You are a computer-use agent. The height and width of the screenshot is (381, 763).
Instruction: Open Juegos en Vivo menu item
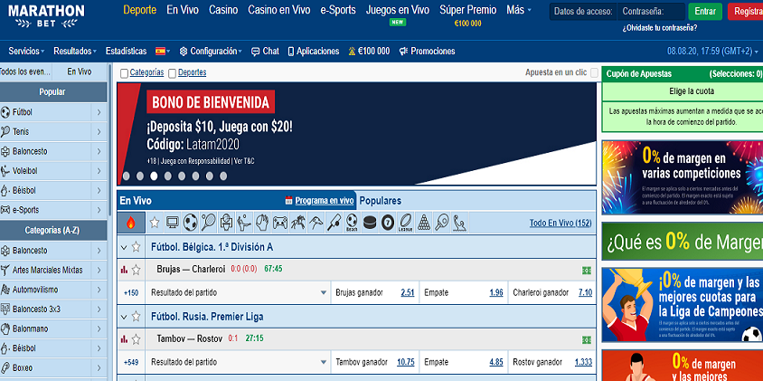[398, 10]
